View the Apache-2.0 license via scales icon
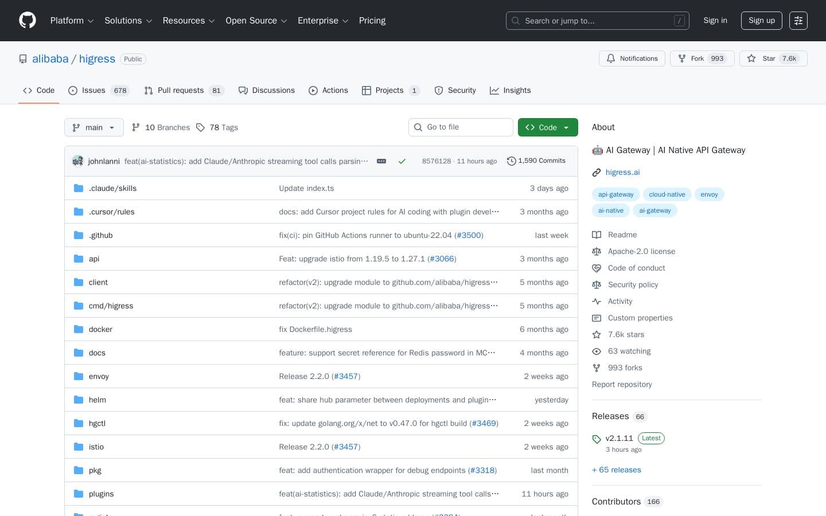 click(597, 251)
